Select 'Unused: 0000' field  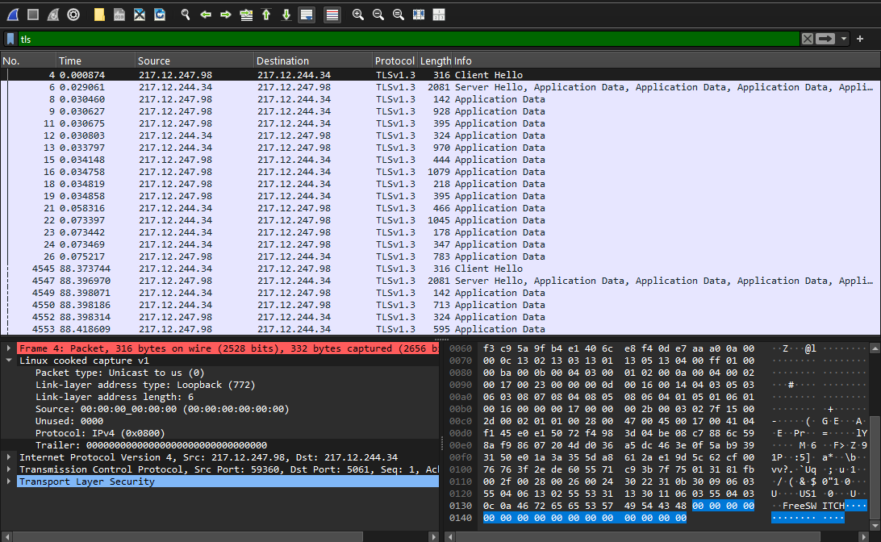pyautogui.click(x=69, y=421)
